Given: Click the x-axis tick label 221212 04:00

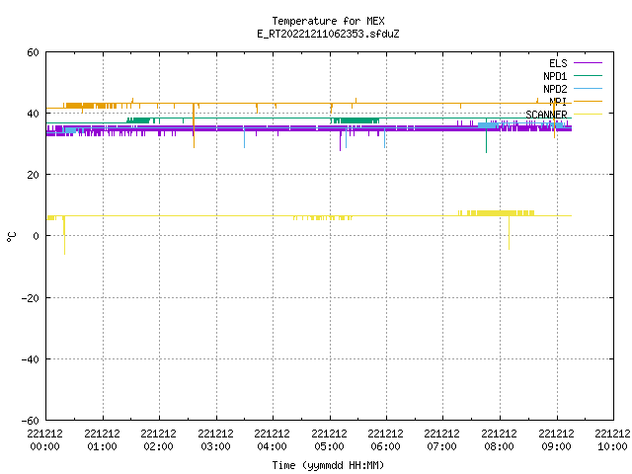Looking at the screenshot, I should pos(273,440).
